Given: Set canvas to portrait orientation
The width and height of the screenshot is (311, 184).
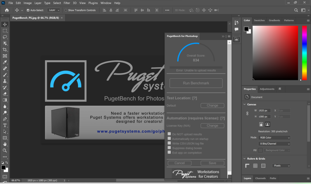Looking at the screenshot, I should pyautogui.click(x=261, y=124).
